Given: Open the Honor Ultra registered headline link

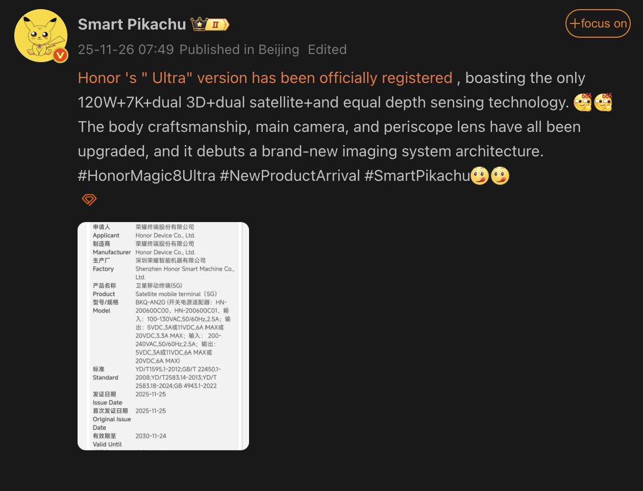Looking at the screenshot, I should (x=264, y=77).
